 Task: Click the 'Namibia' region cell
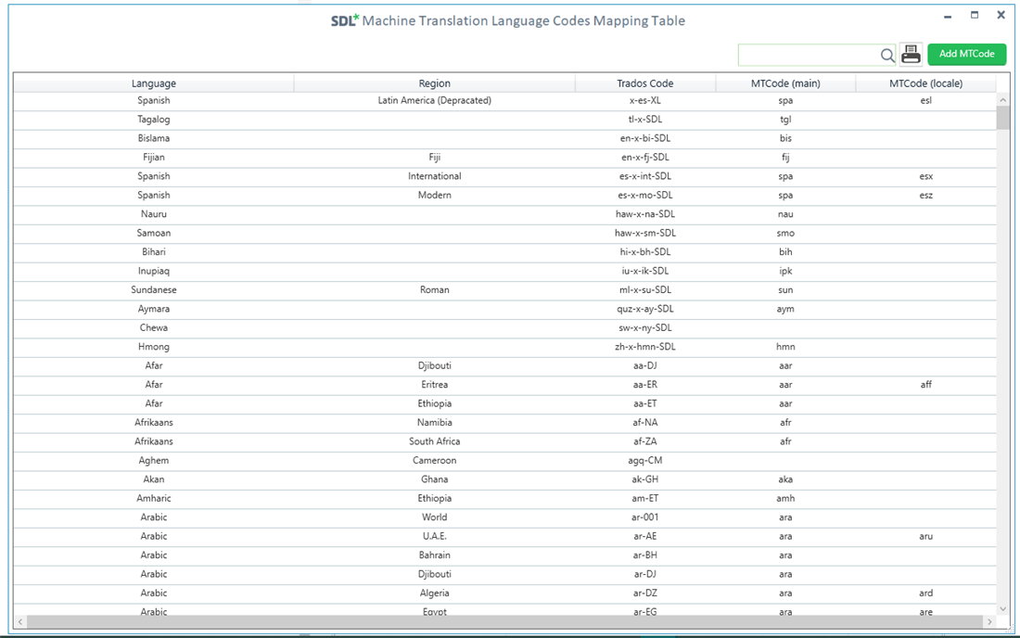[435, 422]
